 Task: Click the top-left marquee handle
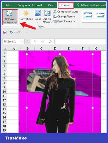click(27, 54)
